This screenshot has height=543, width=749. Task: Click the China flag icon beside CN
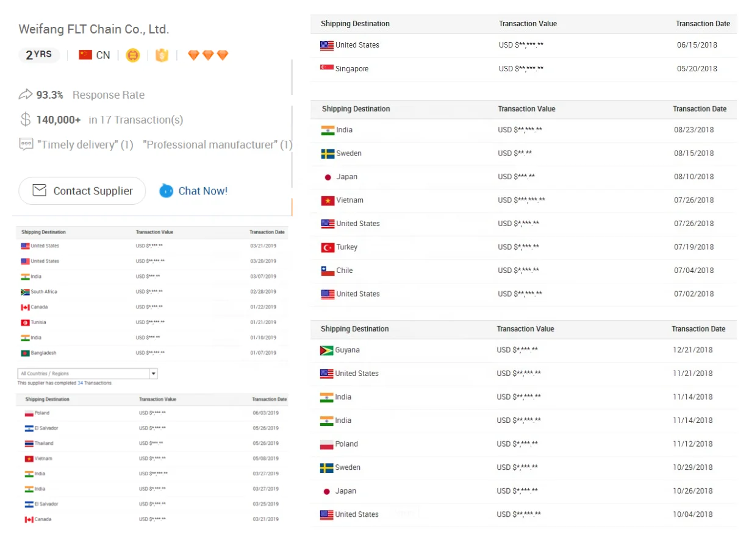pos(85,55)
